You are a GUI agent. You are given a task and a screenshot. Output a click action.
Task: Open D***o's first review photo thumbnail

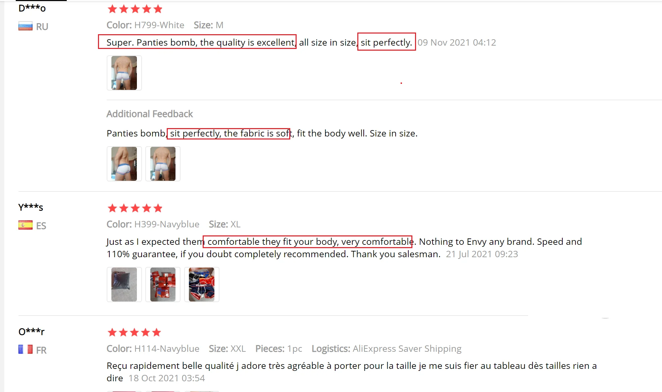point(124,73)
